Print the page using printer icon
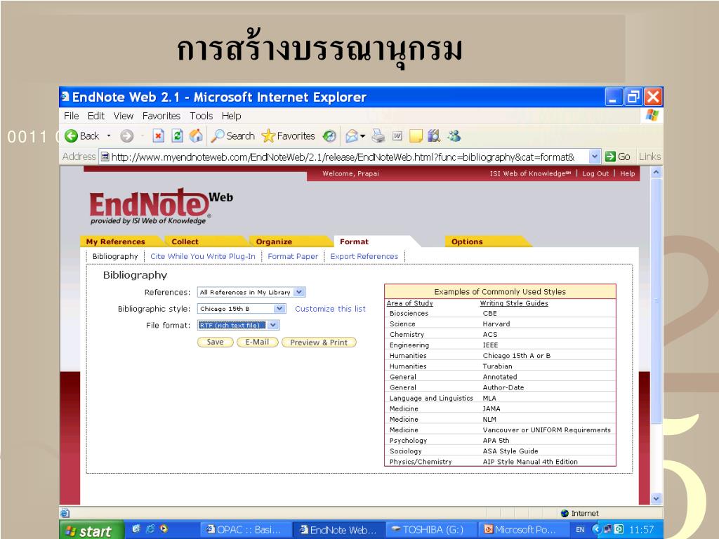This screenshot has height=539, width=719. click(x=378, y=136)
